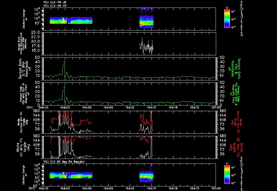Screen dimensions: 277x191
Task: Click the green "VEx MAG3 SAF-B Magnetic Field" right-axis label
Action: tap(235, 94)
